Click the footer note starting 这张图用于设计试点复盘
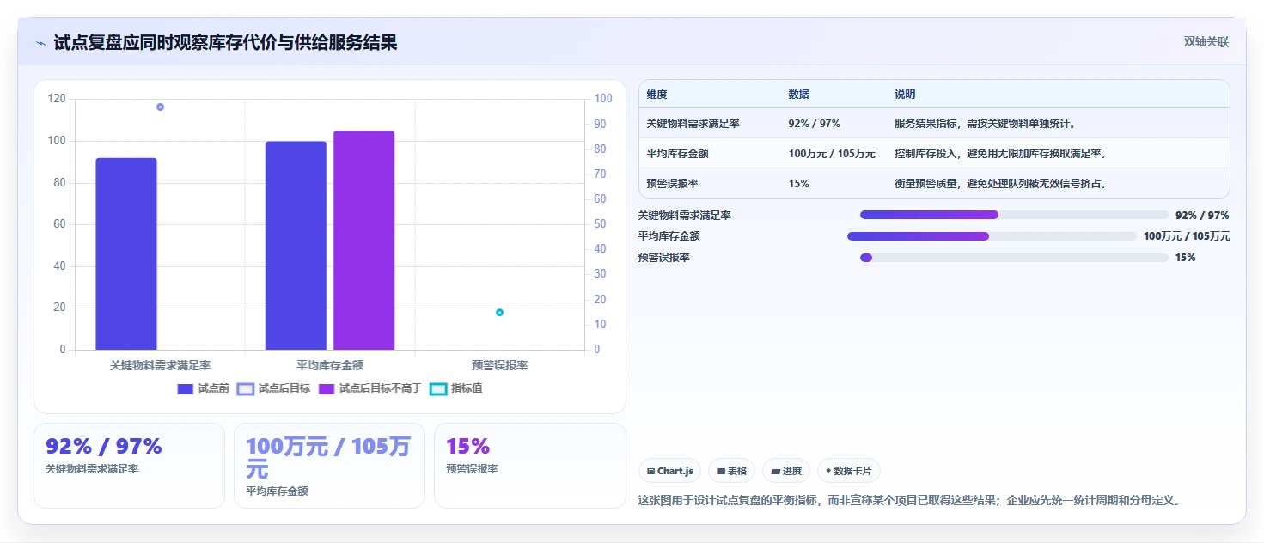Screen dimensions: 1264x543 coord(909,500)
